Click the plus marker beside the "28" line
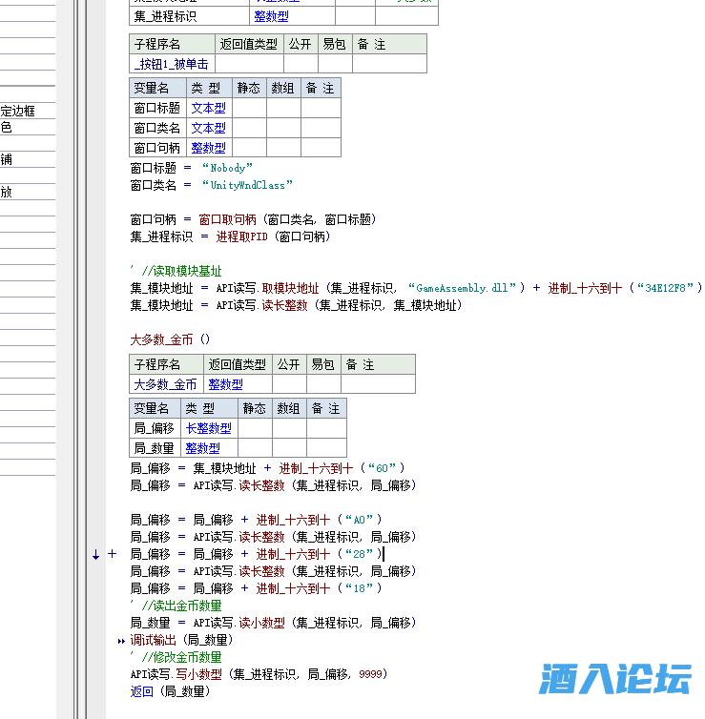Image resolution: width=705 pixels, height=719 pixels. (x=112, y=554)
